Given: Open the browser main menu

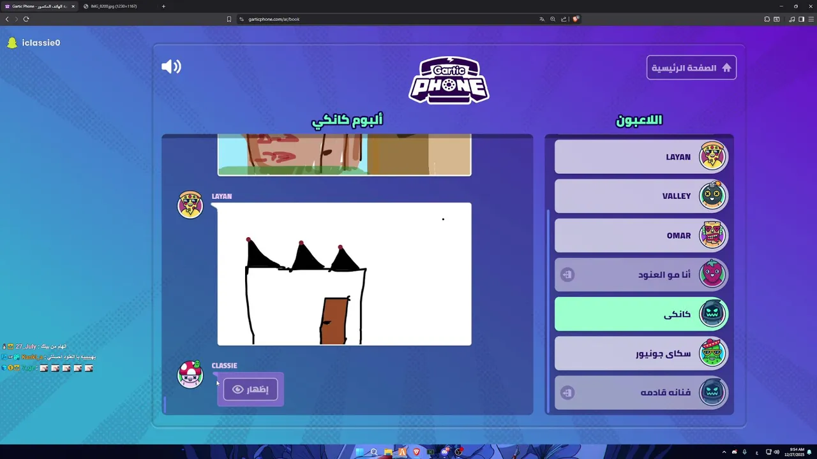Looking at the screenshot, I should tap(811, 19).
